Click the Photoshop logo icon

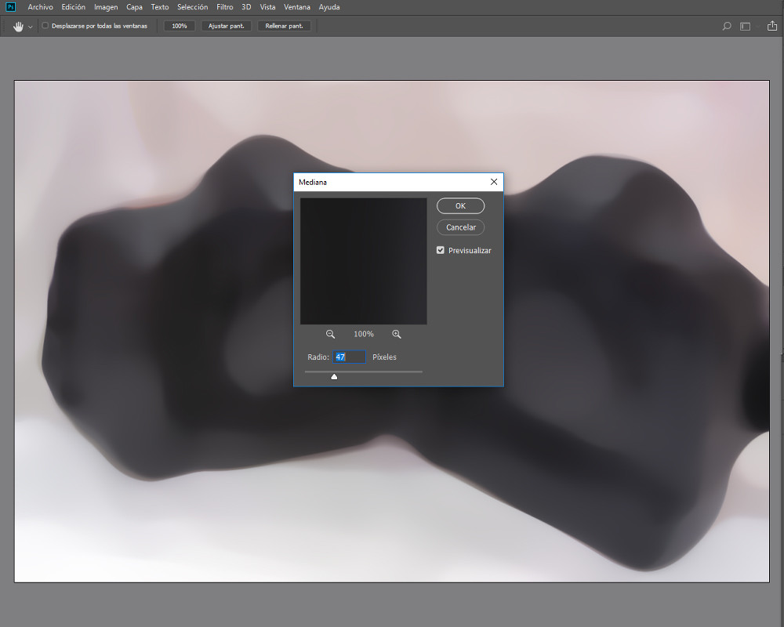point(10,7)
